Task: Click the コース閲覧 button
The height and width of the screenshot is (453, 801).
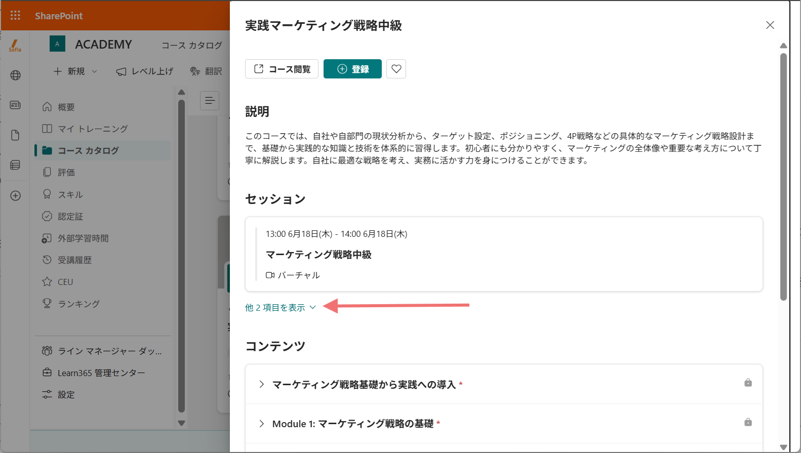Action: coord(282,69)
